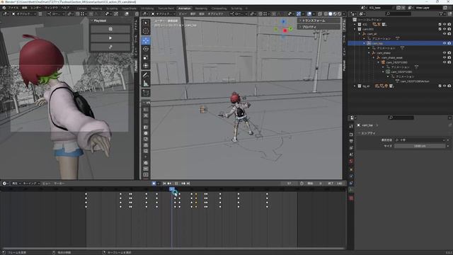Click the outliner search field
The height and width of the screenshot is (255, 453).
(398, 13)
